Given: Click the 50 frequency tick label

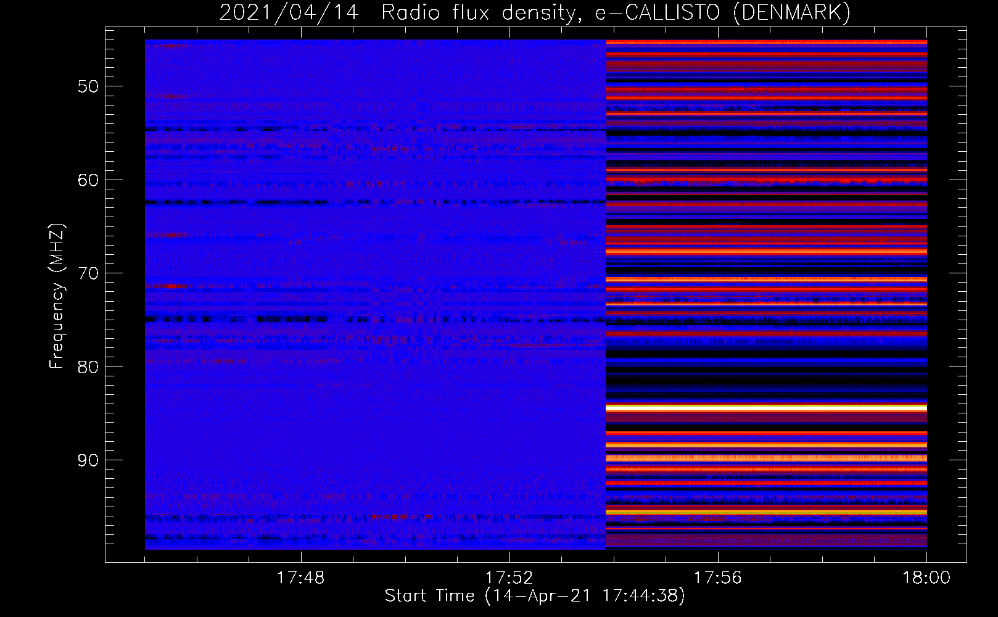Looking at the screenshot, I should click(x=88, y=86).
